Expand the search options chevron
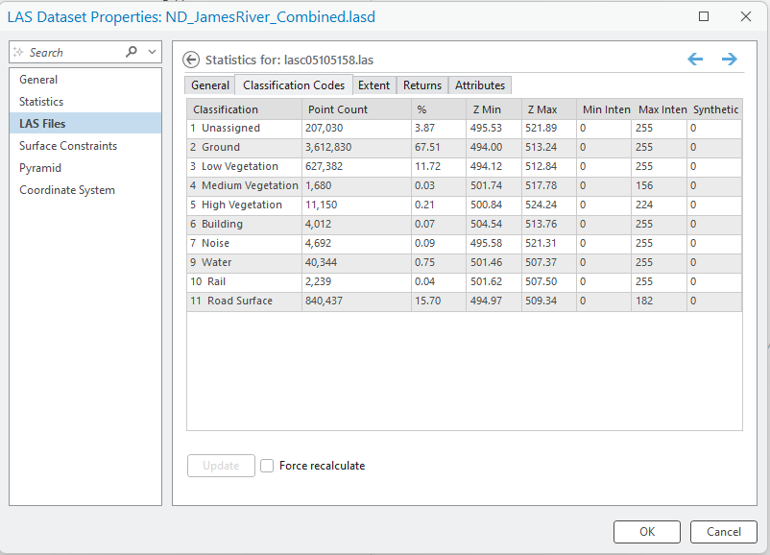 click(x=152, y=53)
